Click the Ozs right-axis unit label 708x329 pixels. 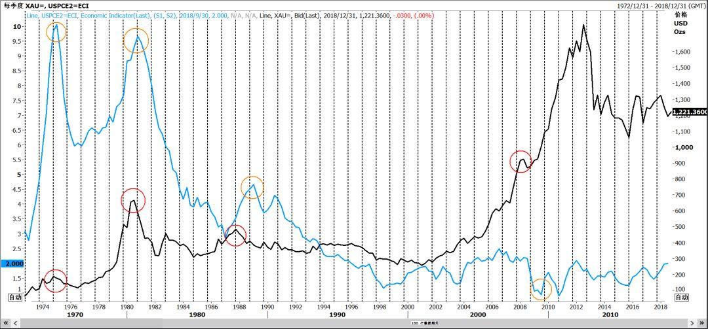tap(680, 32)
